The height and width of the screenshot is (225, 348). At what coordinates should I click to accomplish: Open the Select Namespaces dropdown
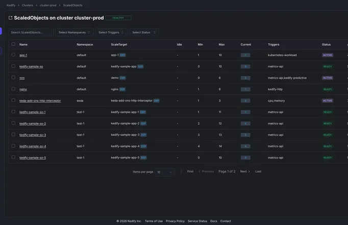[74, 33]
